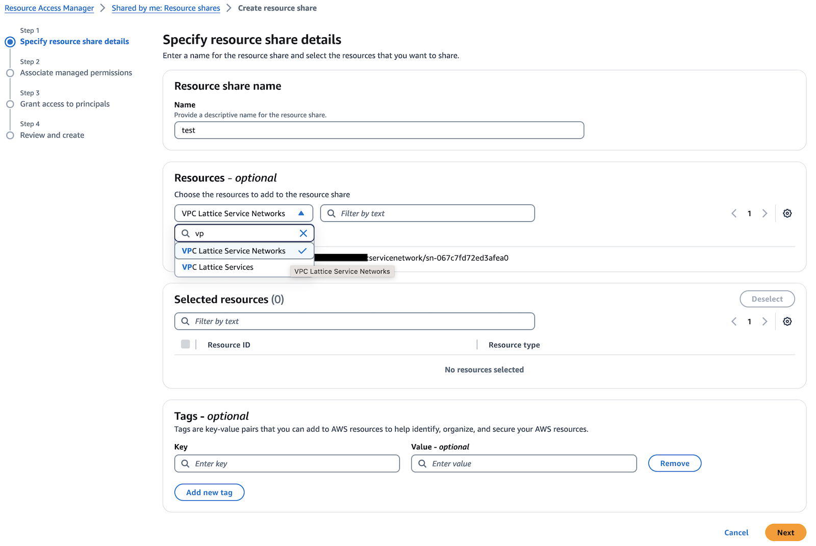Remove the tag row

tap(674, 463)
